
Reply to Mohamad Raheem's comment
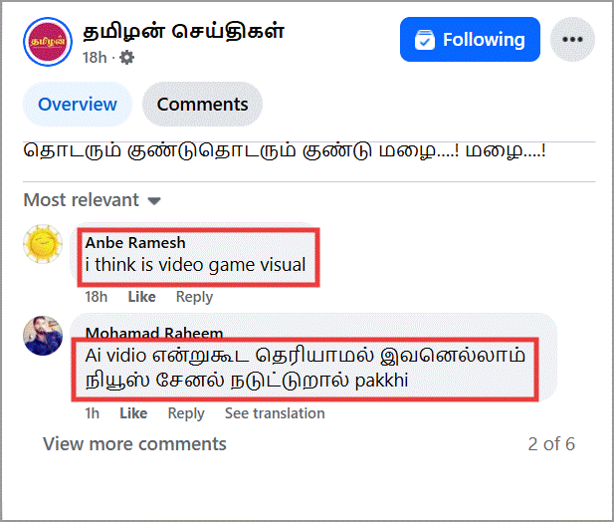(x=186, y=413)
